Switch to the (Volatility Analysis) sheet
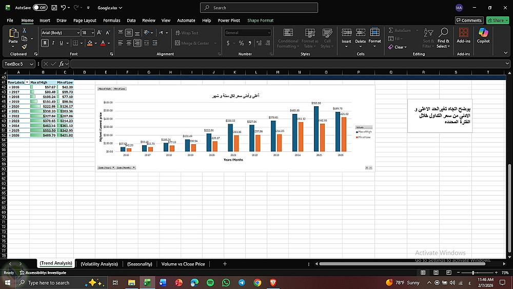Viewport: 513px width, 289px height. tap(99, 264)
